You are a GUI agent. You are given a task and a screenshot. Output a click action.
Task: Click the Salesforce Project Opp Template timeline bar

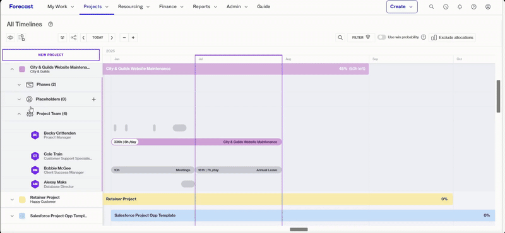point(303,215)
